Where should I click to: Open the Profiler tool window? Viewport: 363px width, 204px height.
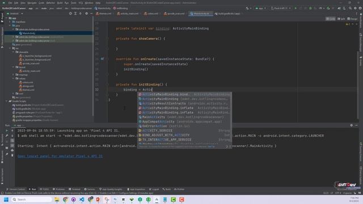[x=179, y=189]
